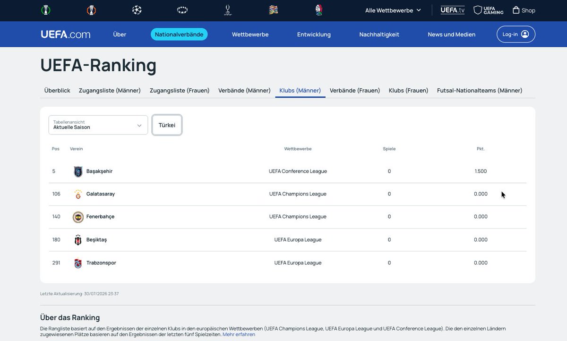
Task: Open the Nationalverbände menu
Action: click(179, 34)
